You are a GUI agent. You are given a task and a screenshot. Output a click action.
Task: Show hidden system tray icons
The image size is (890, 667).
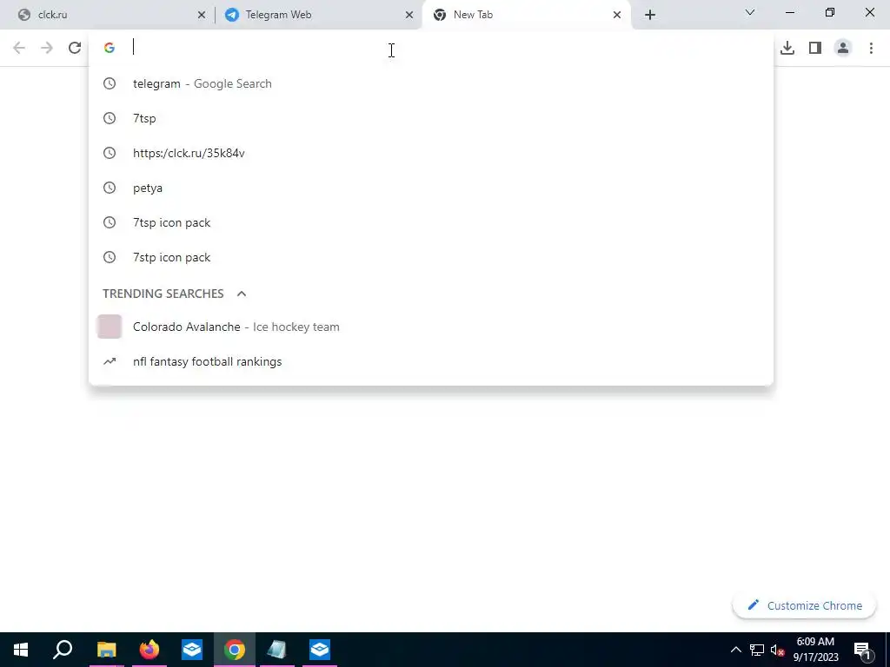[735, 650]
